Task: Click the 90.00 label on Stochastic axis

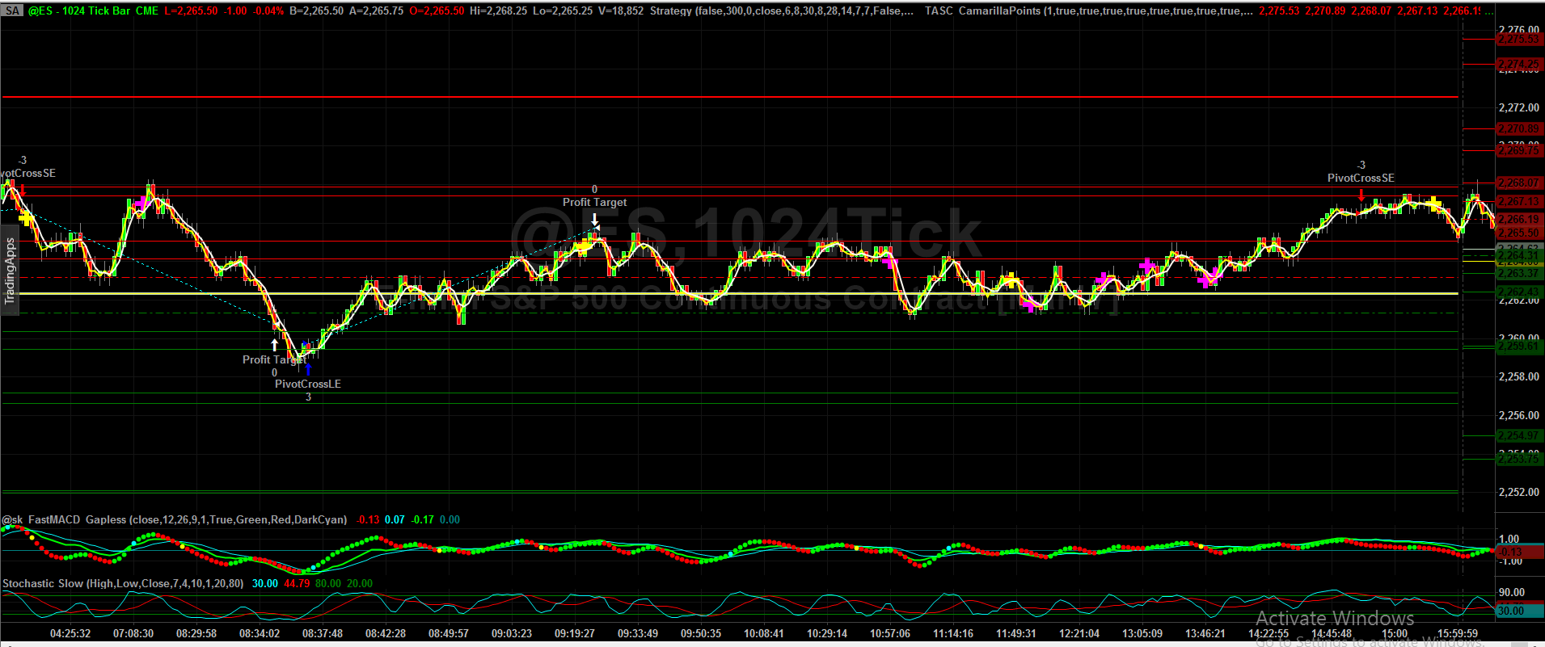Action: coord(1511,592)
